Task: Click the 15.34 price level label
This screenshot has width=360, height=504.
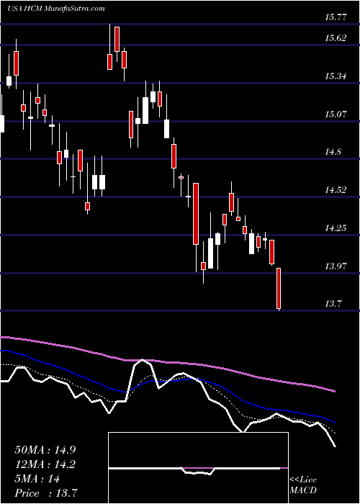Action: [336, 76]
